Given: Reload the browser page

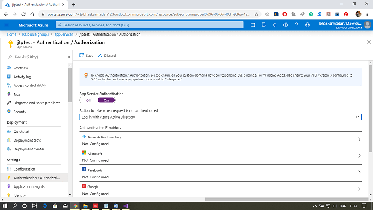Looking at the screenshot, I should tap(23, 14).
